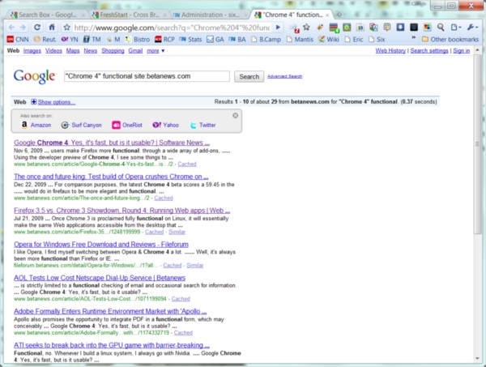486x367 pixels.
Task: Open the Reut. bookmark
Action: click(45, 40)
